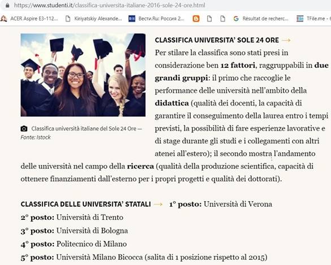Click the Università di Trento entry
Viewport: 331px width, 265px height.
click(72, 218)
